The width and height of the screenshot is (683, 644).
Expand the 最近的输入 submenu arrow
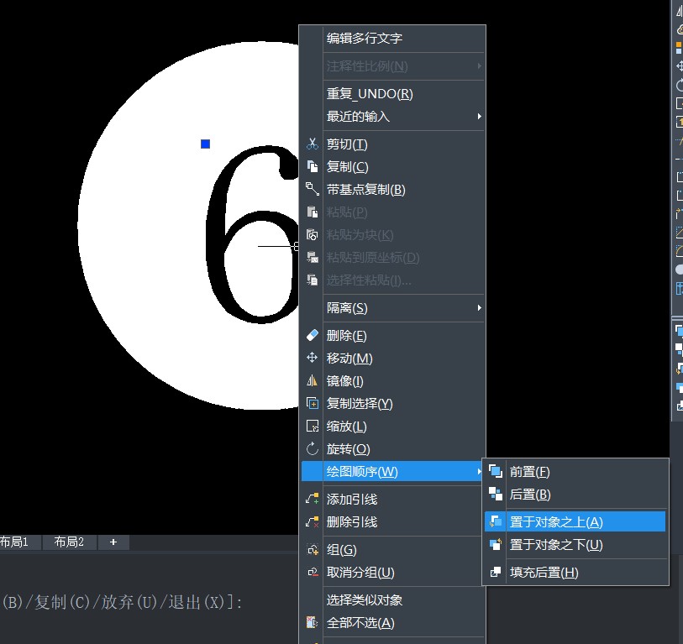[x=479, y=116]
